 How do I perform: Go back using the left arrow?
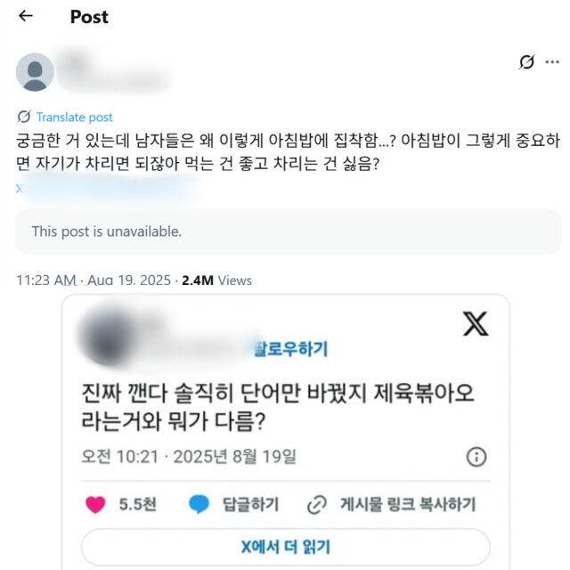25,16
